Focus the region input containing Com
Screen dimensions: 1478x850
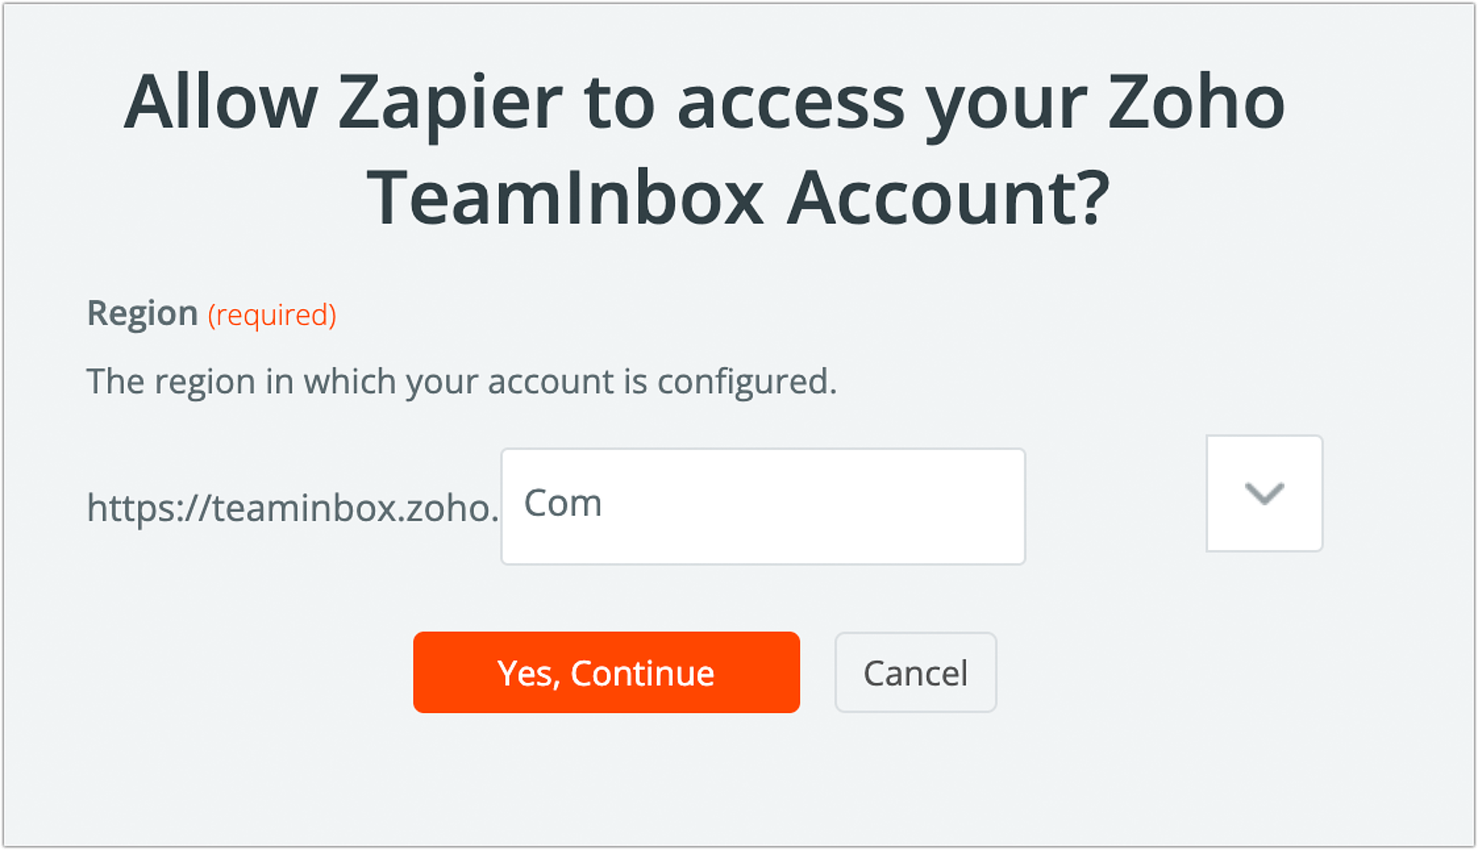click(x=763, y=506)
